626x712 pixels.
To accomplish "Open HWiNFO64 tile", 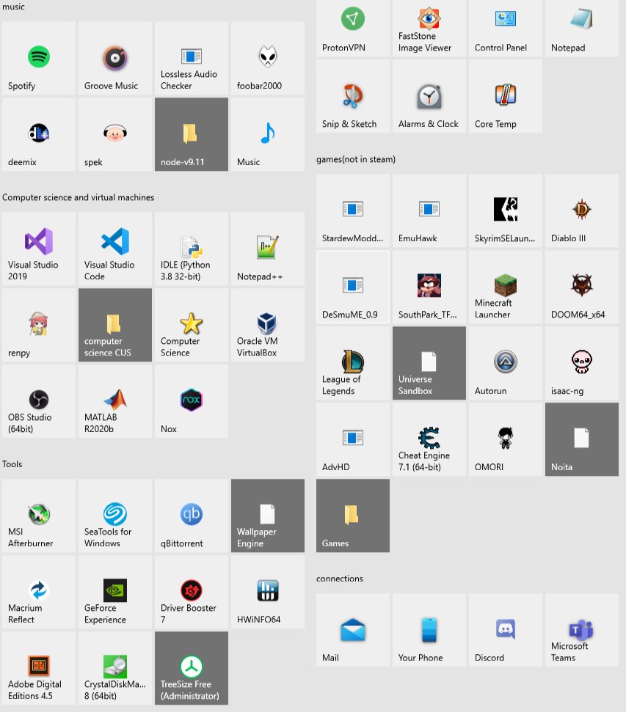I will pos(268,592).
